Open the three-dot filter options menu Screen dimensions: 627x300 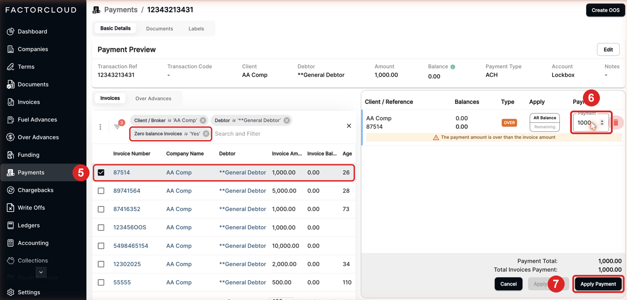pos(100,127)
